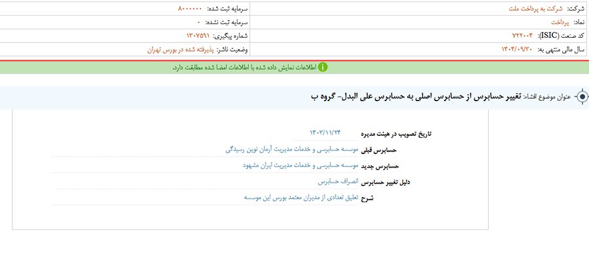This screenshot has height=263, width=589.
Task: Click the registered capital value 8000000
Action: [192, 8]
